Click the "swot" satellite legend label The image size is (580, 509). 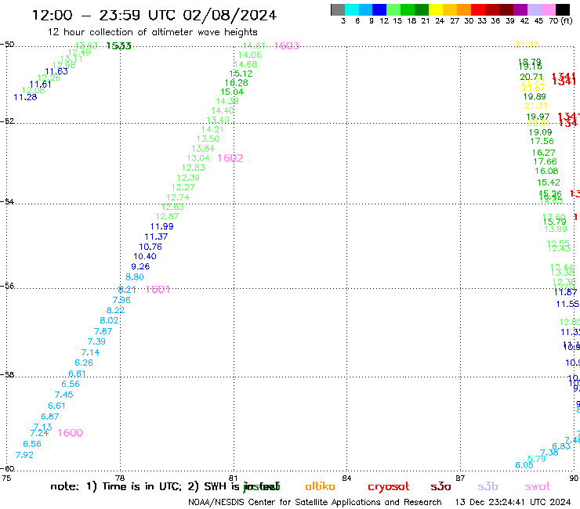pyautogui.click(x=538, y=486)
